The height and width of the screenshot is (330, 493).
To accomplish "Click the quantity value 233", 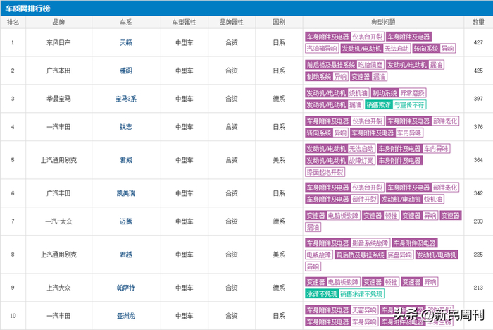I will pos(478,221).
